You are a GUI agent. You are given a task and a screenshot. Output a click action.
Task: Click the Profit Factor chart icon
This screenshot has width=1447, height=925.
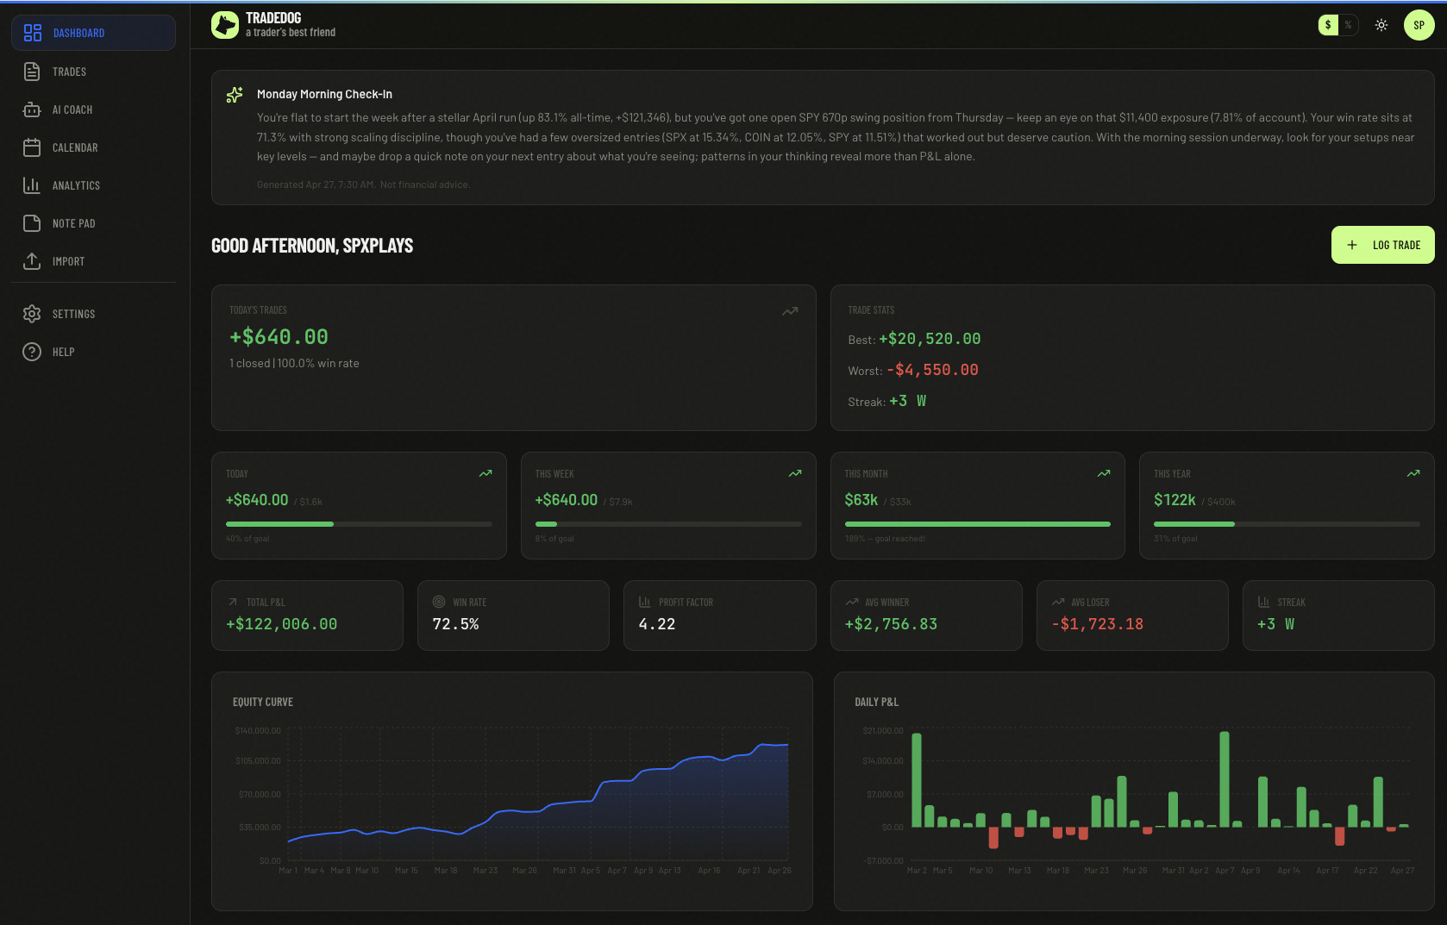point(644,602)
